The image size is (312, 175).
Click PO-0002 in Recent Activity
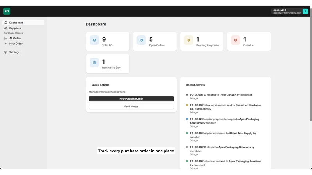click(196, 119)
